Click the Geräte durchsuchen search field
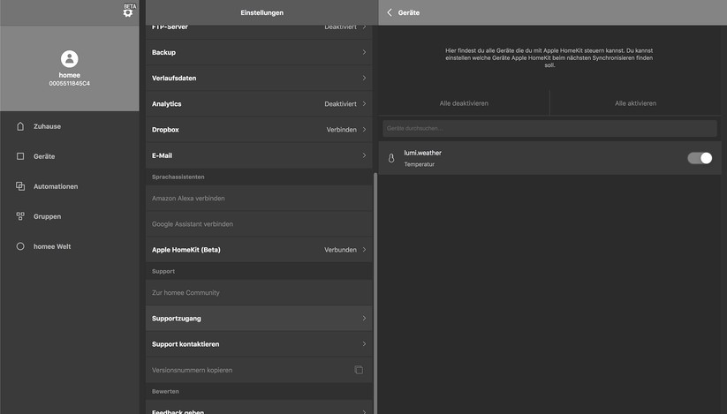The width and height of the screenshot is (727, 414). click(x=549, y=128)
